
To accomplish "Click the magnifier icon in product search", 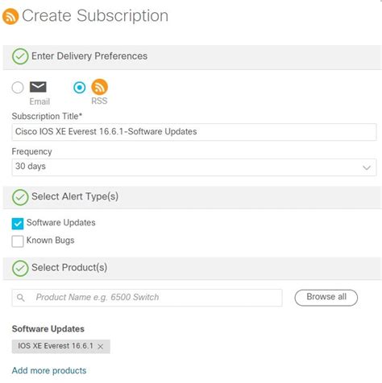I will click(x=20, y=298).
